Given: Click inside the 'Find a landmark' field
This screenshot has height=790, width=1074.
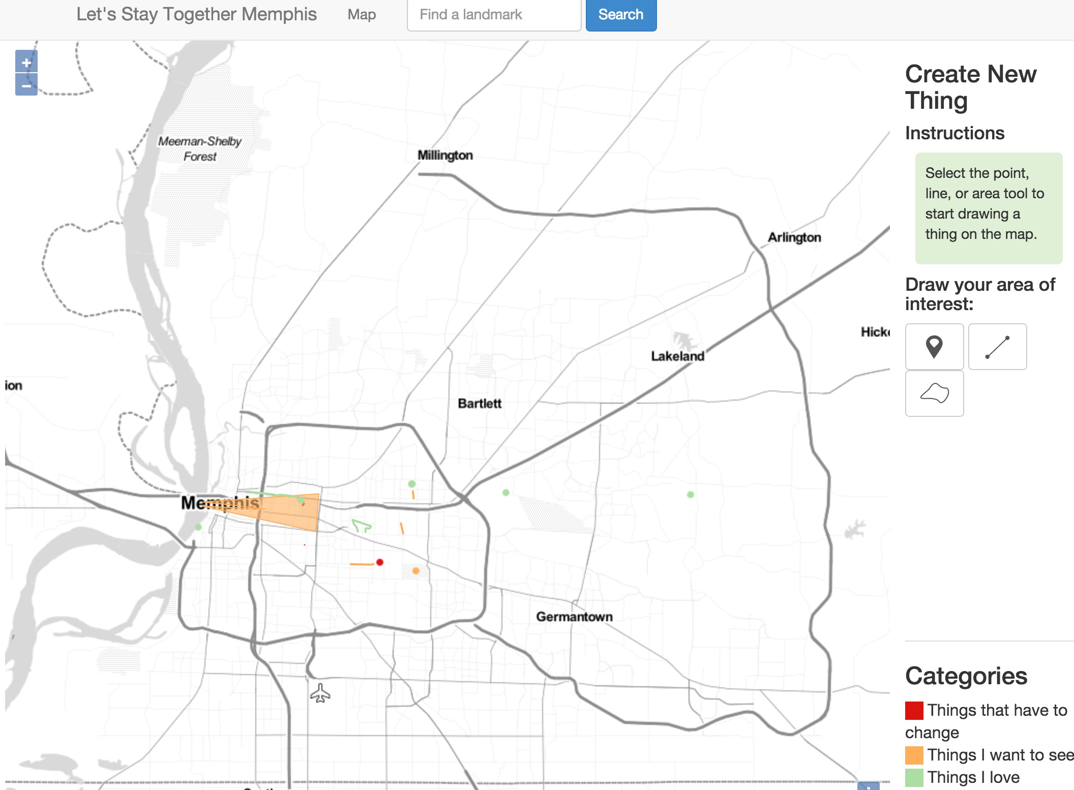Looking at the screenshot, I should pyautogui.click(x=493, y=14).
